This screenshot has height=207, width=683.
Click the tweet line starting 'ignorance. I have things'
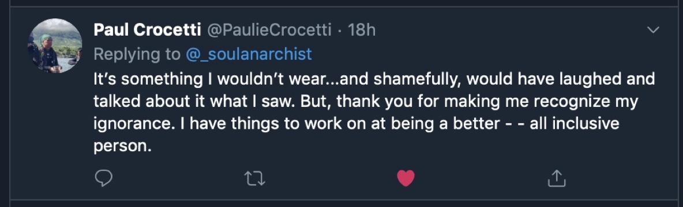click(356, 124)
